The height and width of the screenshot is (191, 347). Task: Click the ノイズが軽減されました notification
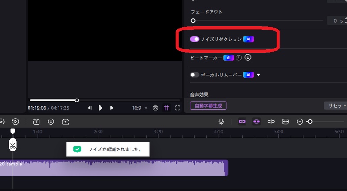click(108, 149)
